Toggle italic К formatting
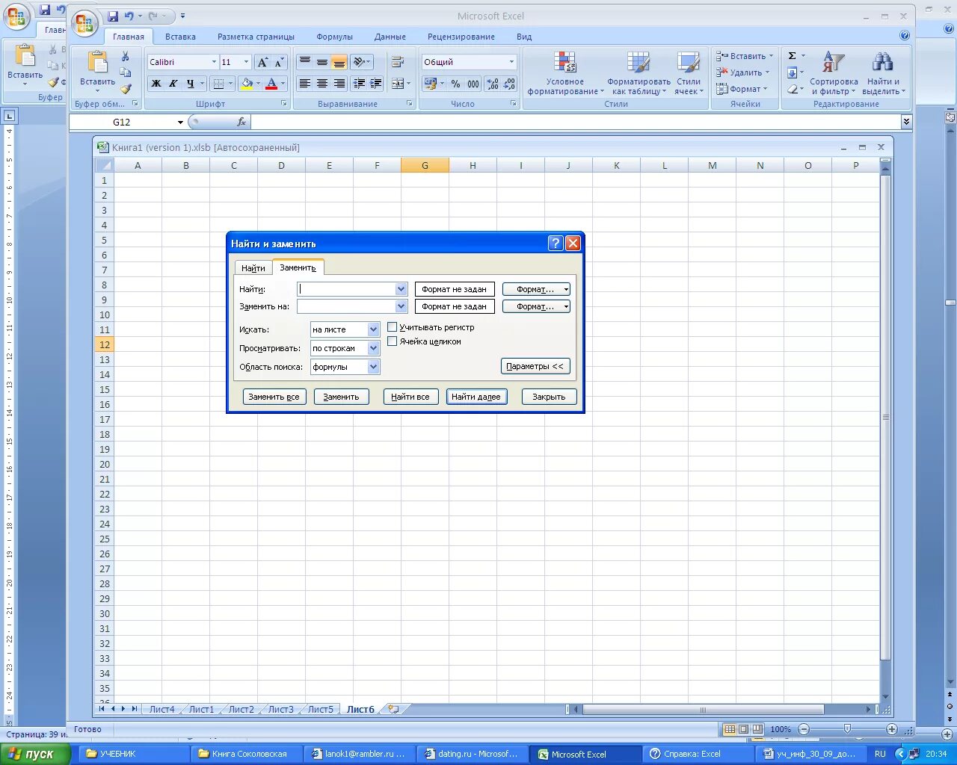 [173, 84]
